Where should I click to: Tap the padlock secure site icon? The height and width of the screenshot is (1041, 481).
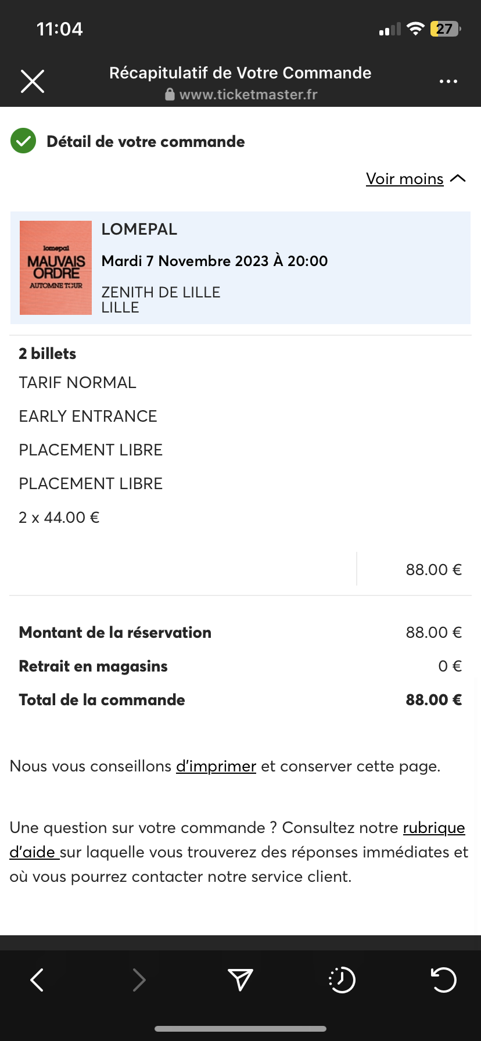(170, 94)
